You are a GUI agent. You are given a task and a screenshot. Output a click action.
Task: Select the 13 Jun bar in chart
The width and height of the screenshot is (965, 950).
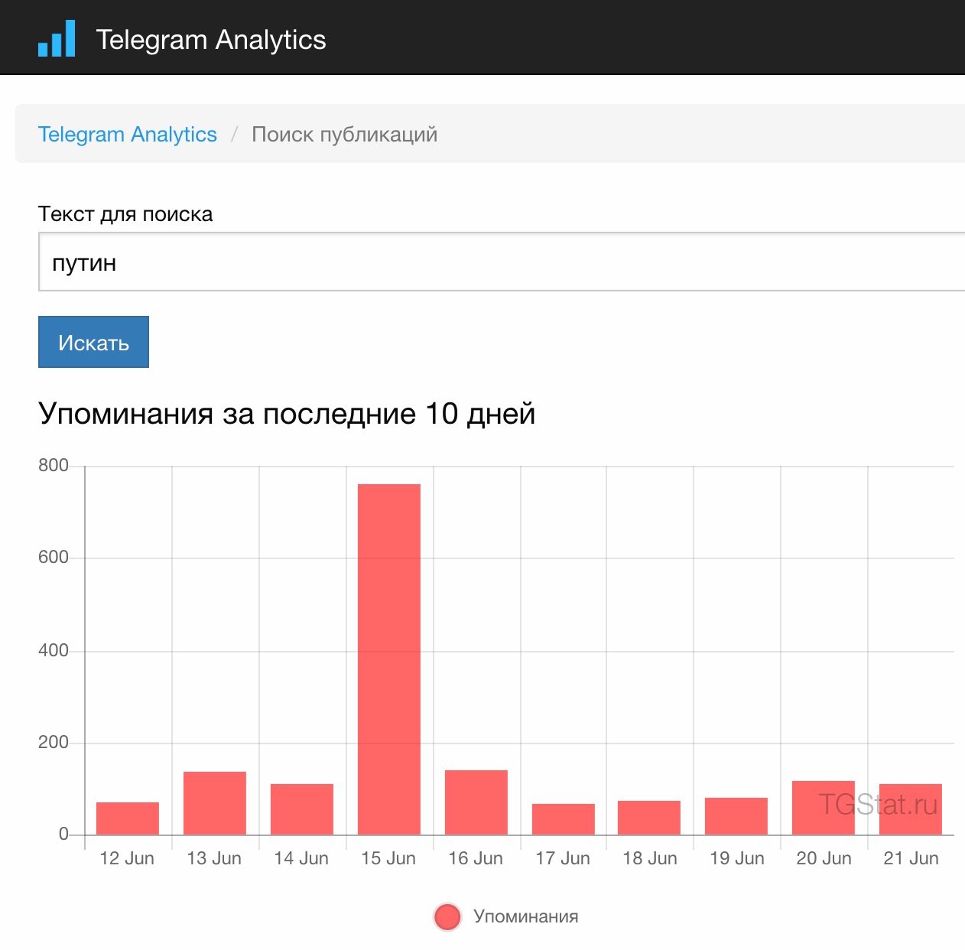pos(215,803)
